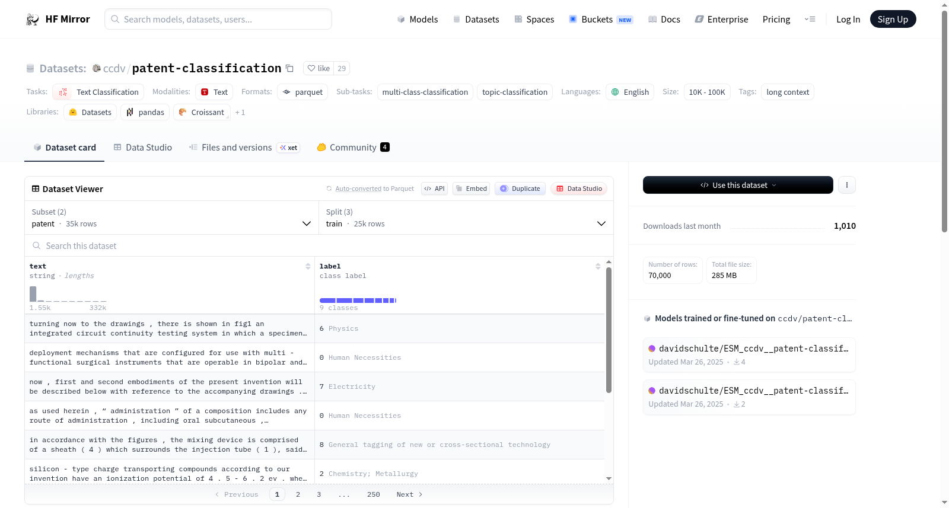949x508 pixels.
Task: Click the Datasets library tag
Action: coord(90,112)
